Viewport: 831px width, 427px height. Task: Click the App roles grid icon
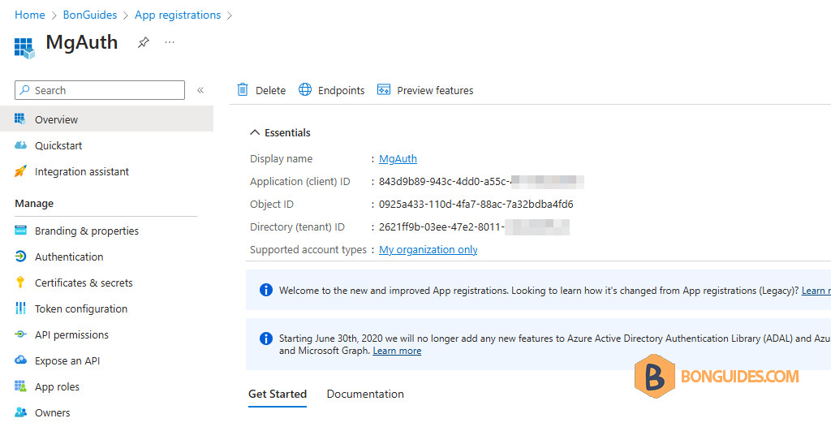20,386
